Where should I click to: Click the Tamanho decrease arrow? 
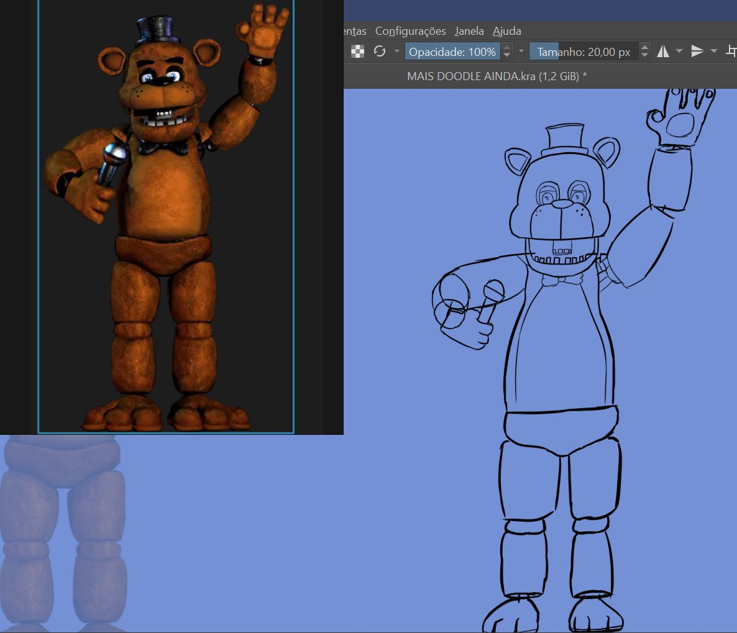645,55
